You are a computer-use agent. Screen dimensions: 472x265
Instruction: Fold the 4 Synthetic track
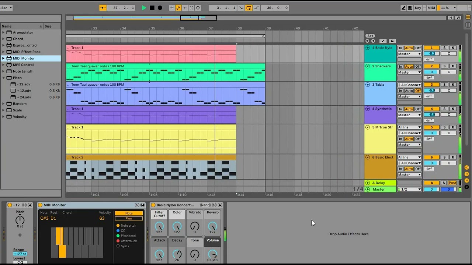tap(368, 109)
